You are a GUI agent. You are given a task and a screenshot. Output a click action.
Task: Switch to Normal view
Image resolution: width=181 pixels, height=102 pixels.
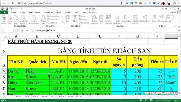(x=141, y=100)
